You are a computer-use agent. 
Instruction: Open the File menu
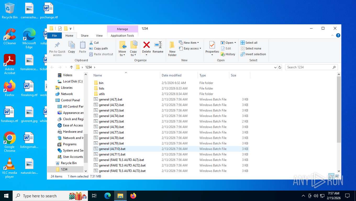pyautogui.click(x=54, y=36)
